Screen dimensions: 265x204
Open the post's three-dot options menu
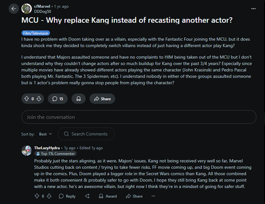point(253,8)
